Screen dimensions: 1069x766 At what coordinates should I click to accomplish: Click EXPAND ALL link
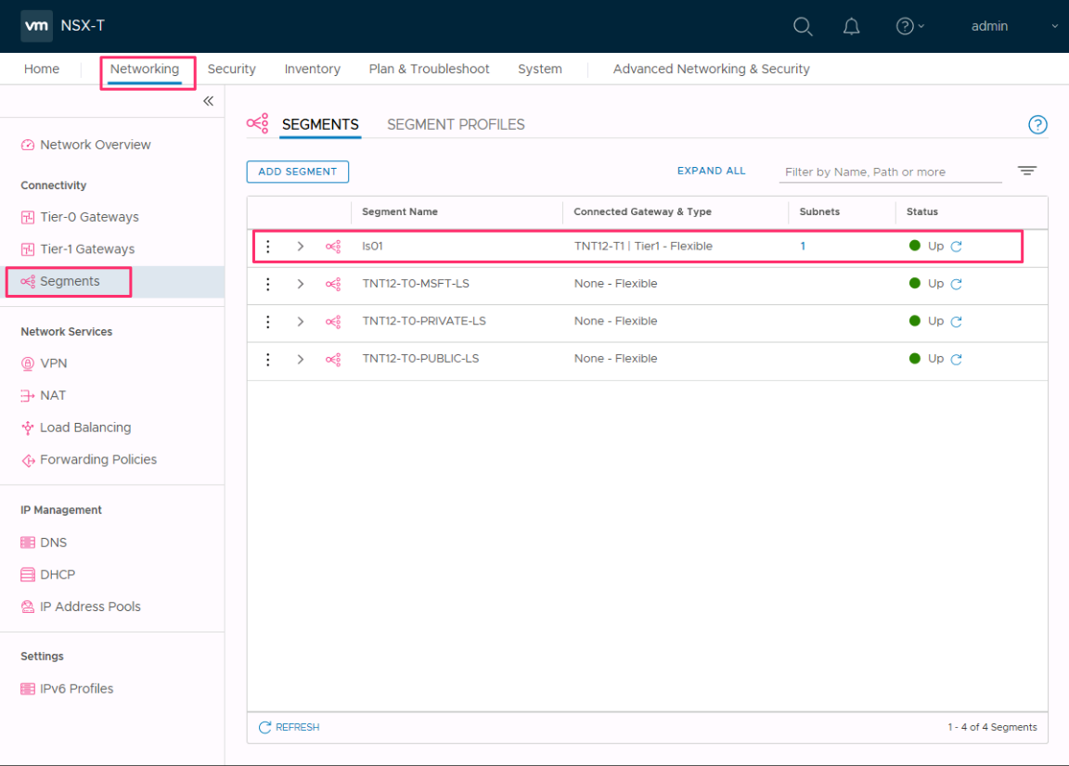711,171
